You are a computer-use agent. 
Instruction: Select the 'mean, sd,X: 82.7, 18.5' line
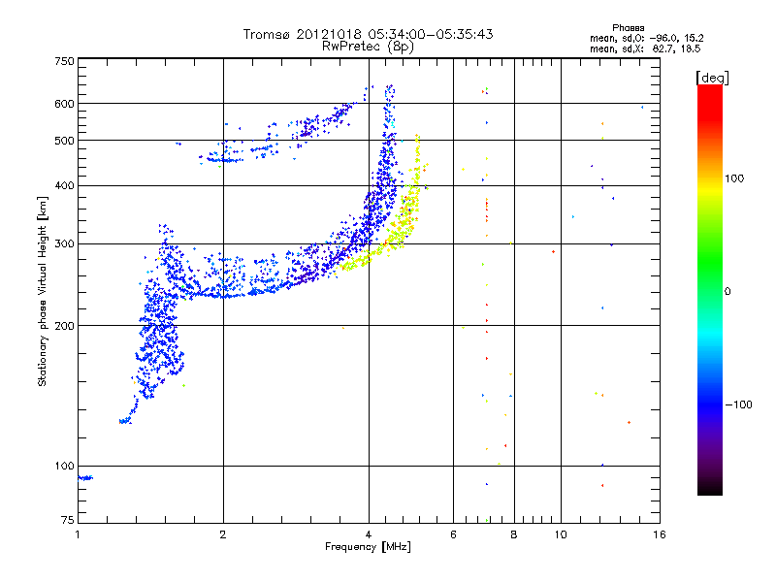pos(645,48)
